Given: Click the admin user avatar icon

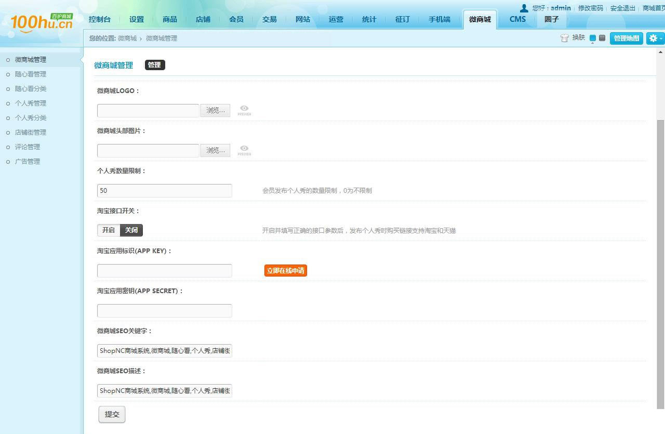Looking at the screenshot, I should [x=524, y=8].
